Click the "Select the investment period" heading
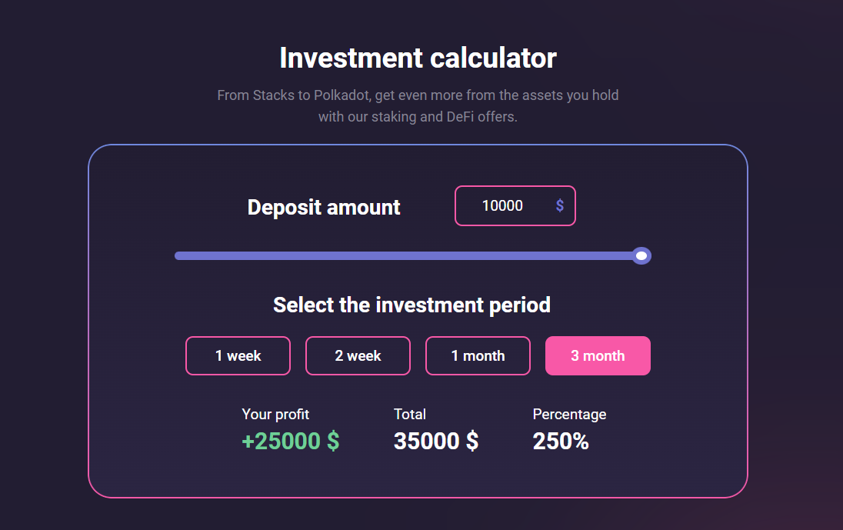The width and height of the screenshot is (843, 530). click(x=412, y=305)
